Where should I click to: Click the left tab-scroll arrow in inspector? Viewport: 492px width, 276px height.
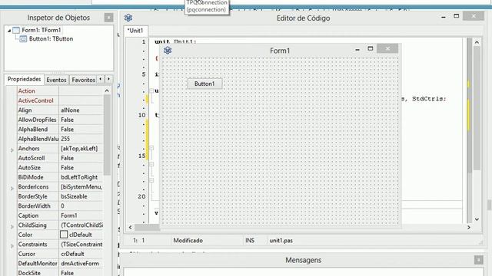(x=101, y=79)
